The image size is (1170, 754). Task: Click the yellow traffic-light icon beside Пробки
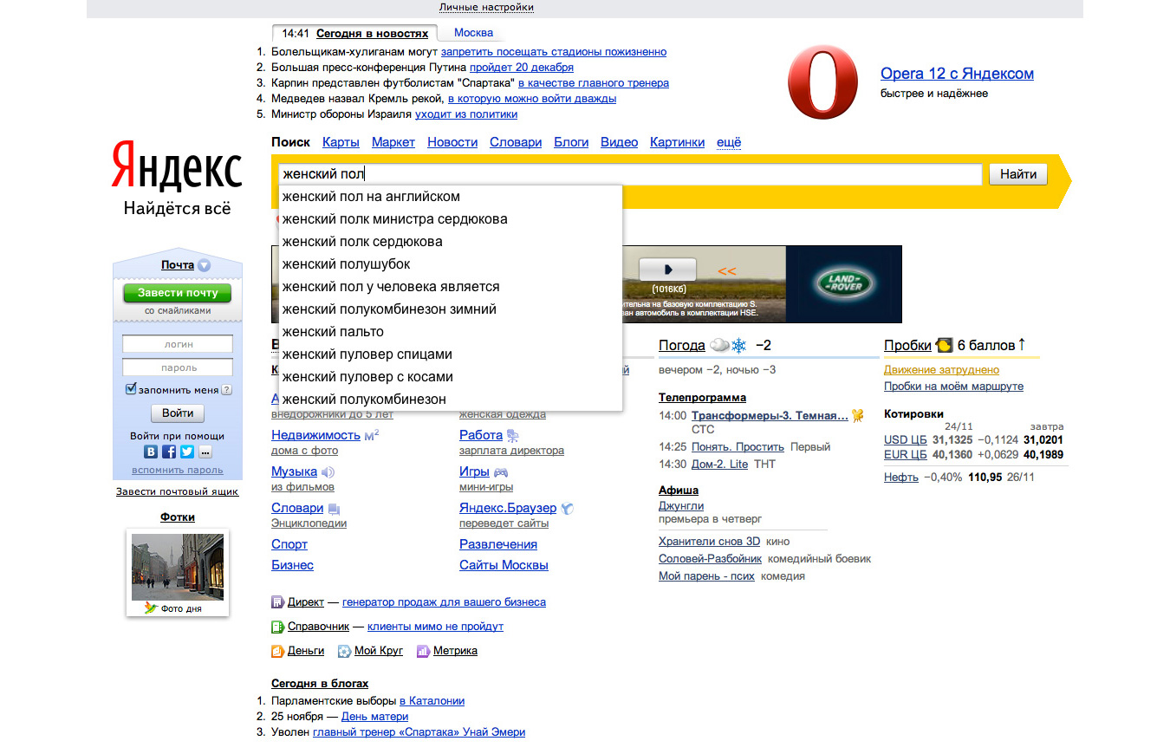pyautogui.click(x=945, y=345)
